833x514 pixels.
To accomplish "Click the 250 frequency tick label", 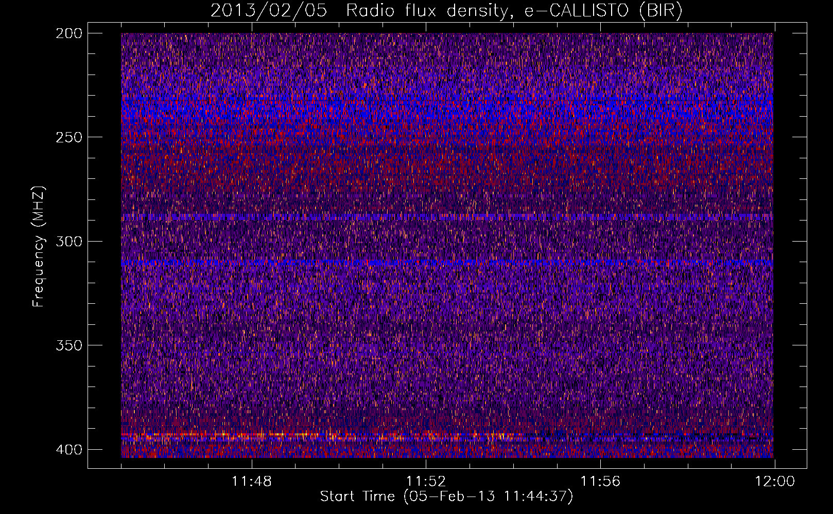I will [x=68, y=137].
